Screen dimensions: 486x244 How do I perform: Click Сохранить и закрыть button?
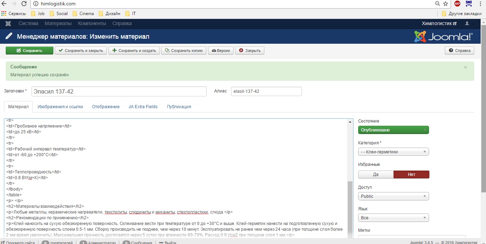coord(81,51)
